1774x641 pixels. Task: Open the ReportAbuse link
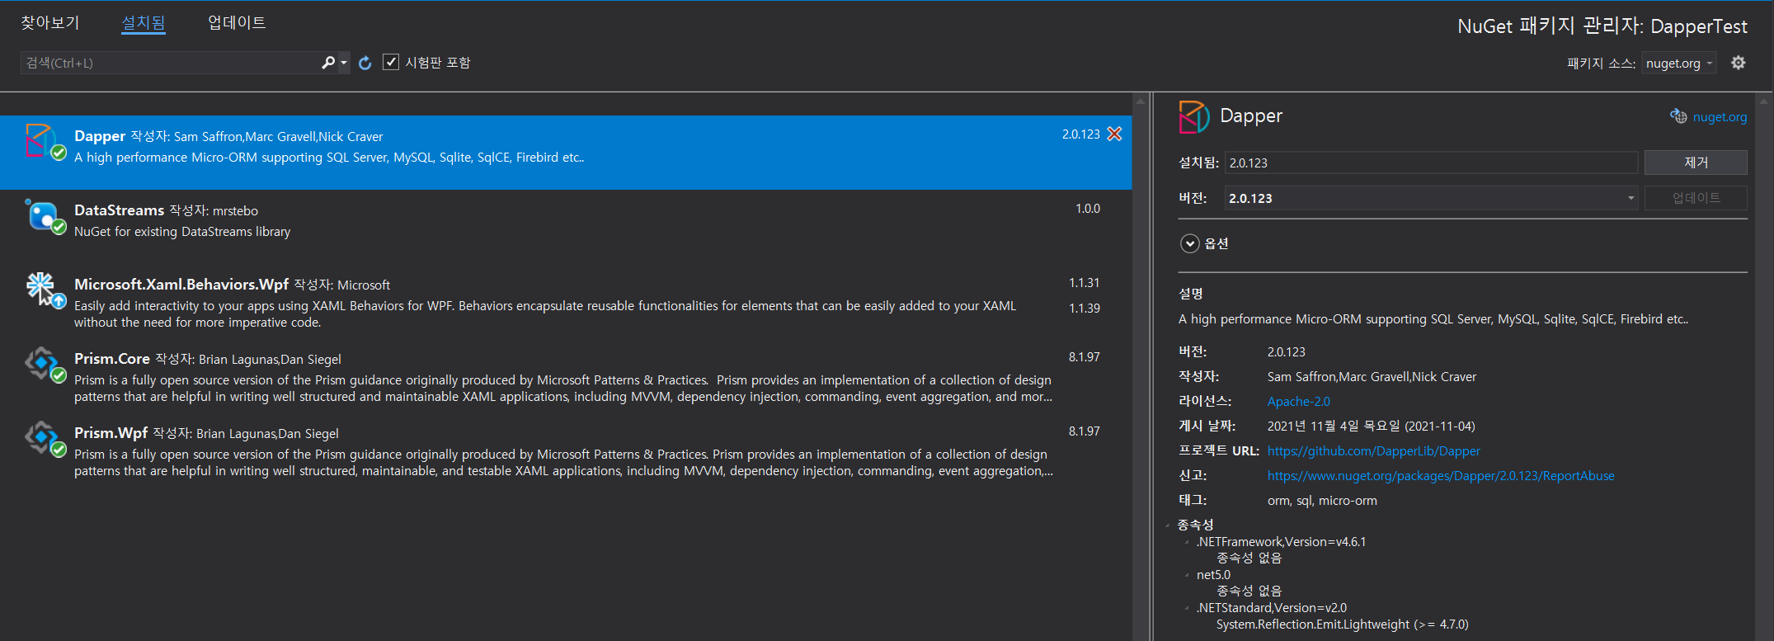tap(1441, 476)
